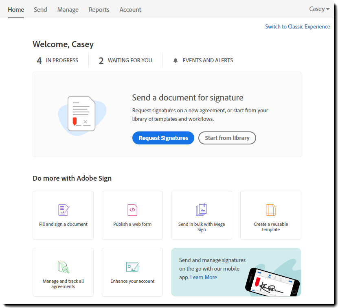This screenshot has height=308, width=338.
Task: Click 'Create a reusable template' label
Action: pyautogui.click(x=271, y=227)
